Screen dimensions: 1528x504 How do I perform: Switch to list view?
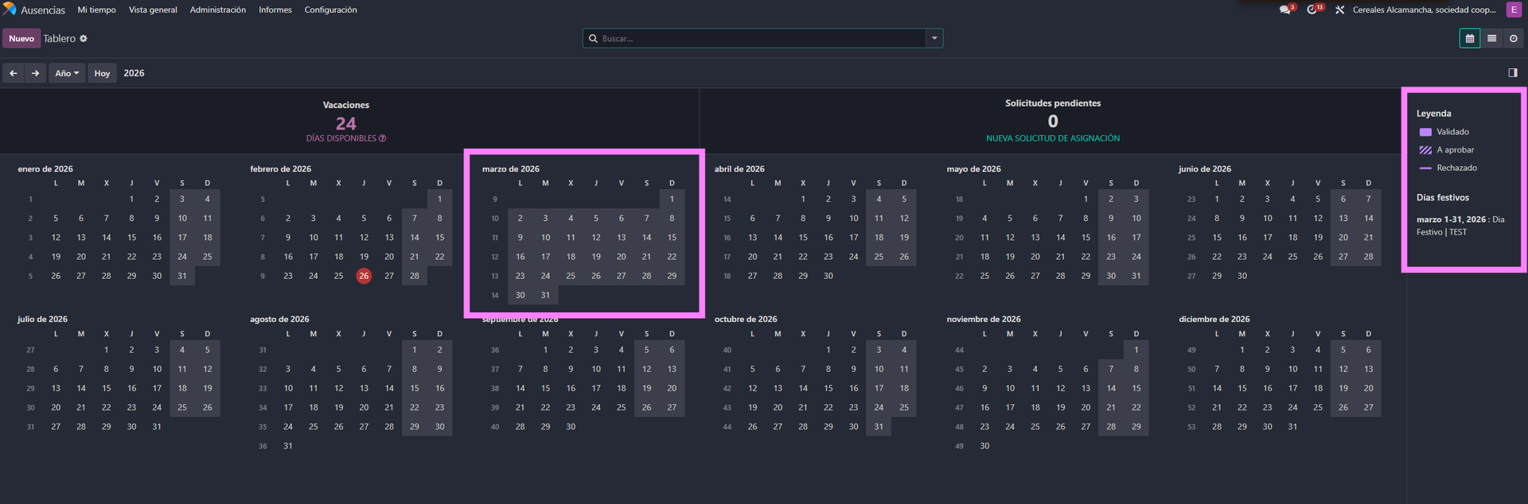pyautogui.click(x=1491, y=38)
